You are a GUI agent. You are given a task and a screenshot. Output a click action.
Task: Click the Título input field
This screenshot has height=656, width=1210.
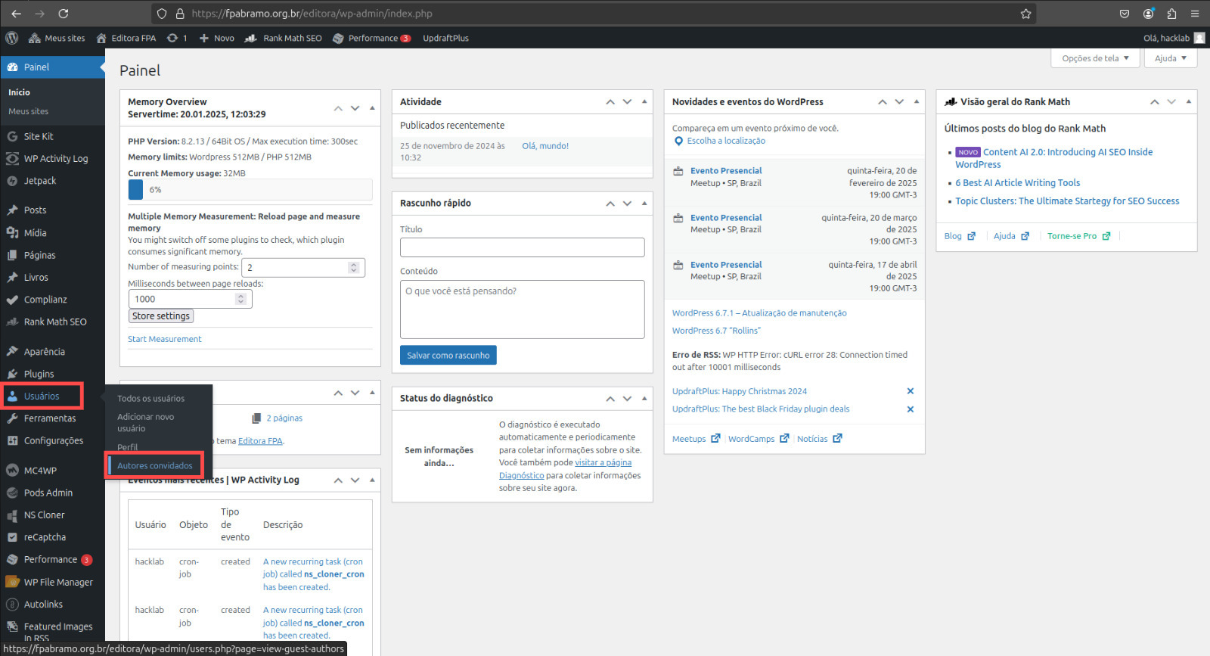pos(522,247)
